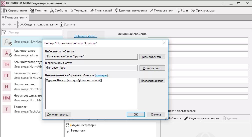Click Удалить in the top toolbar
The height and width of the screenshot is (137, 252).
67,24
